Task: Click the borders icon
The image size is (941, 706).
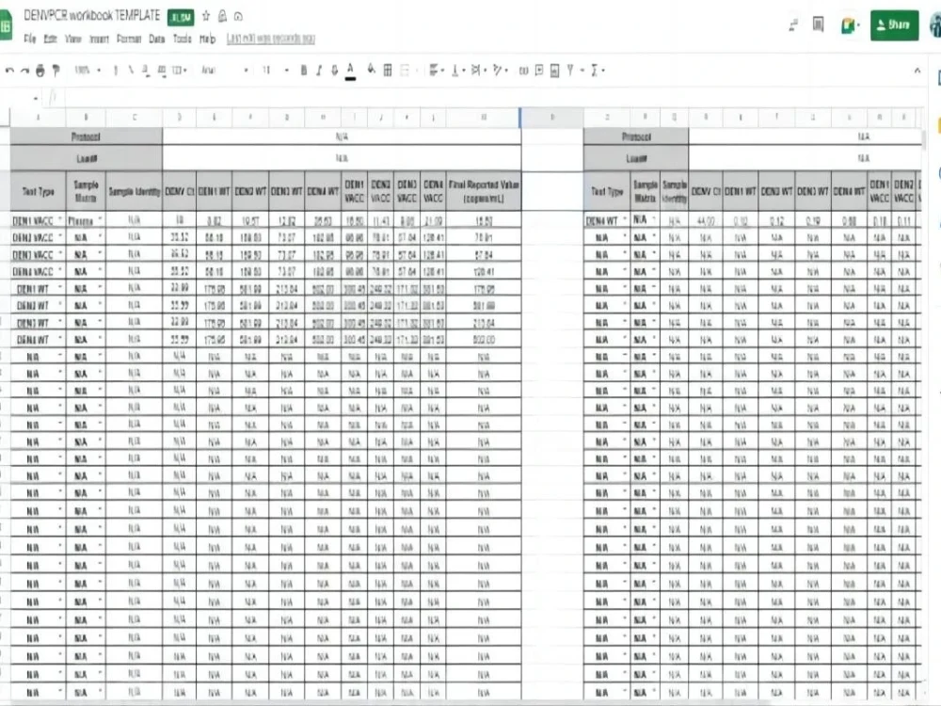Action: pyautogui.click(x=387, y=71)
